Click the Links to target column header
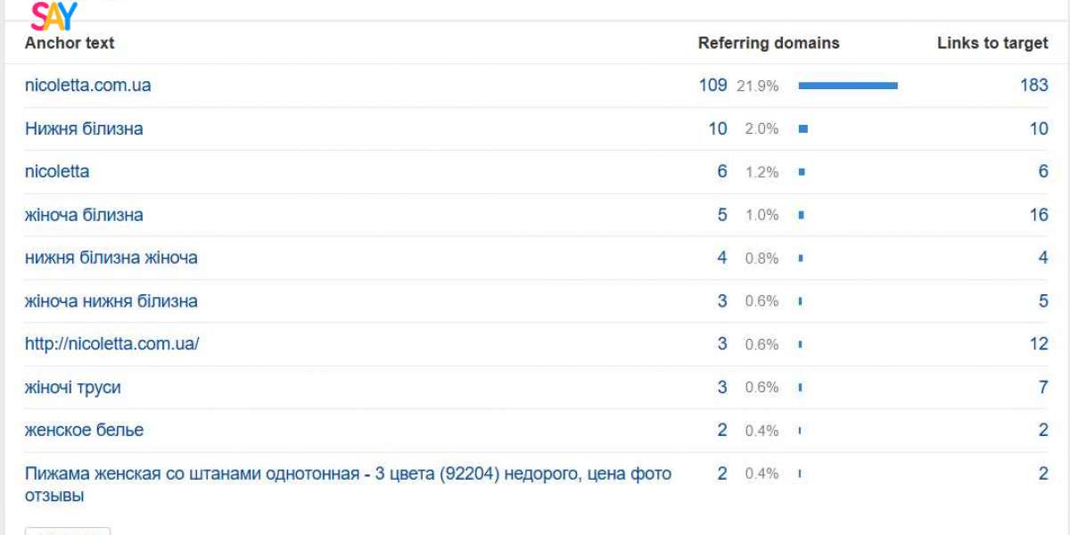Screen dimensions: 1070x535 [x=992, y=43]
